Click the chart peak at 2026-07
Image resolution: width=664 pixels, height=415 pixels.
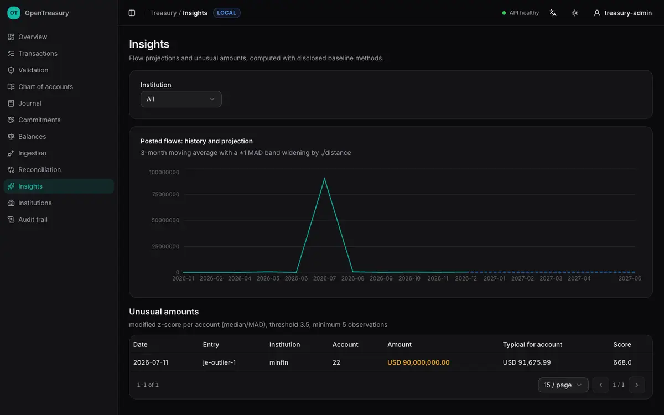click(x=324, y=179)
